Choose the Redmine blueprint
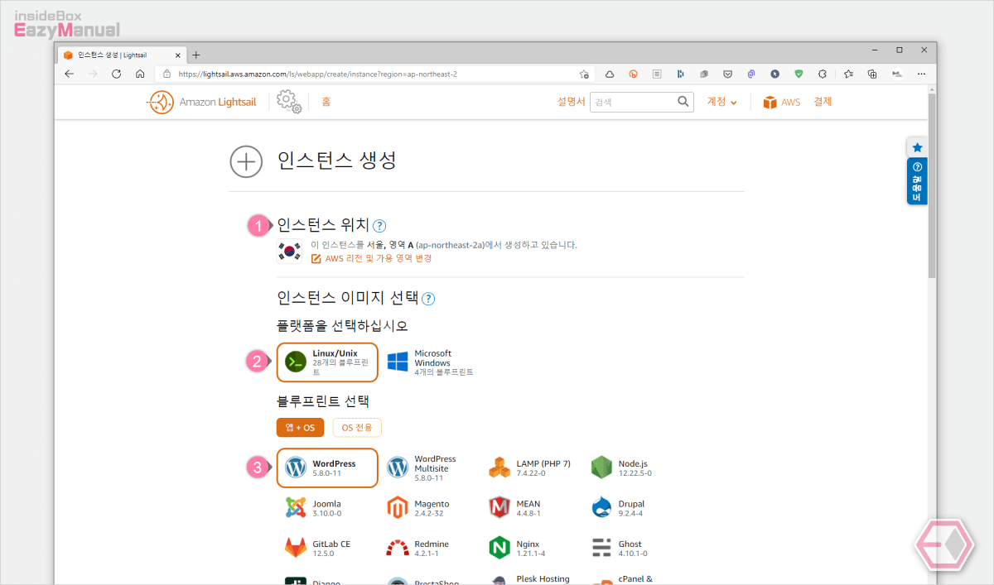The height and width of the screenshot is (585, 994). 418,548
